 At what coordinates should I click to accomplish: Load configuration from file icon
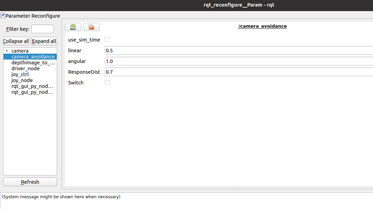[x=91, y=27]
